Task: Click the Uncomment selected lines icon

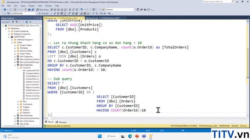Action: pos(96,14)
